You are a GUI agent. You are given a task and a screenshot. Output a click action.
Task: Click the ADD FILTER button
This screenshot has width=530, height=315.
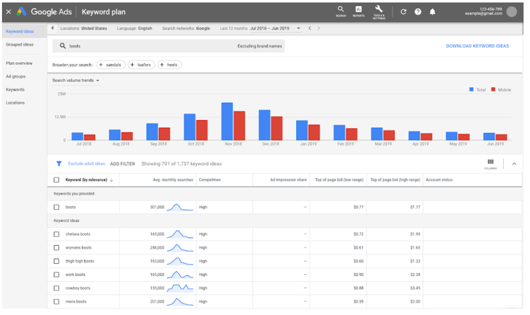click(122, 164)
